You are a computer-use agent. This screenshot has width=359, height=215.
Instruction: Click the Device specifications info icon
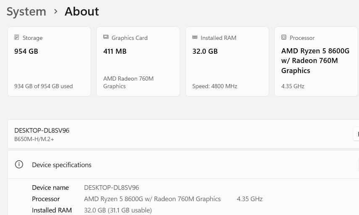point(19,165)
